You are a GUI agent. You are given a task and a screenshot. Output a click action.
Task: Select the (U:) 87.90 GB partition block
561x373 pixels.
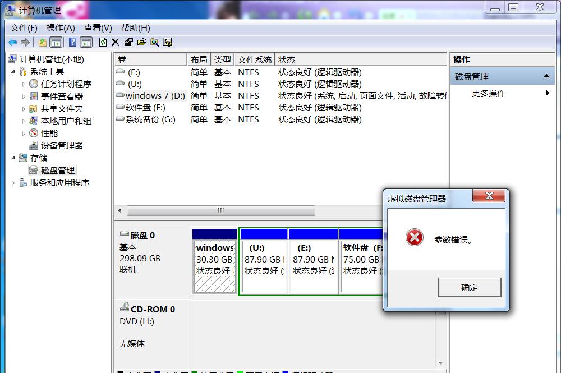[264, 262]
